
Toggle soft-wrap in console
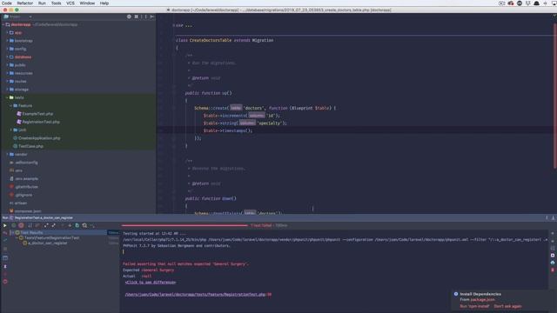[x=553, y=248]
